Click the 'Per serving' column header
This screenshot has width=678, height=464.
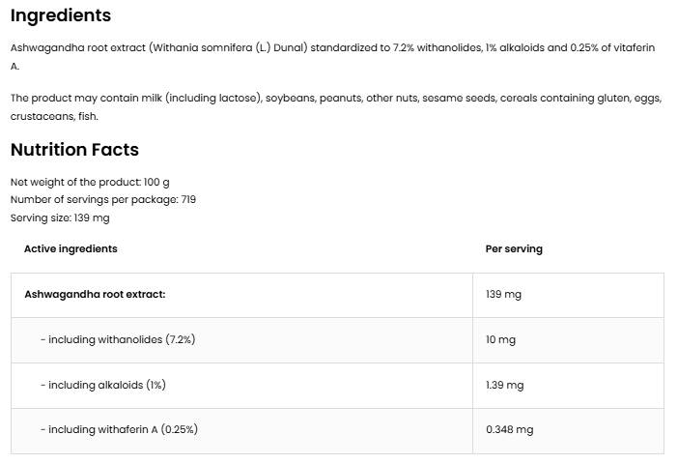coord(514,248)
